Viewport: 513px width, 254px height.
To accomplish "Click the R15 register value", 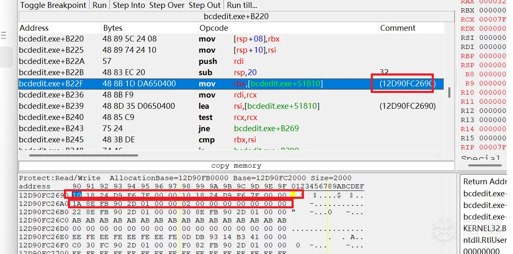I will tap(493, 138).
